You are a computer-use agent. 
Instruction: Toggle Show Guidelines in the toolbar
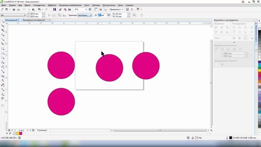(x=105, y=9)
